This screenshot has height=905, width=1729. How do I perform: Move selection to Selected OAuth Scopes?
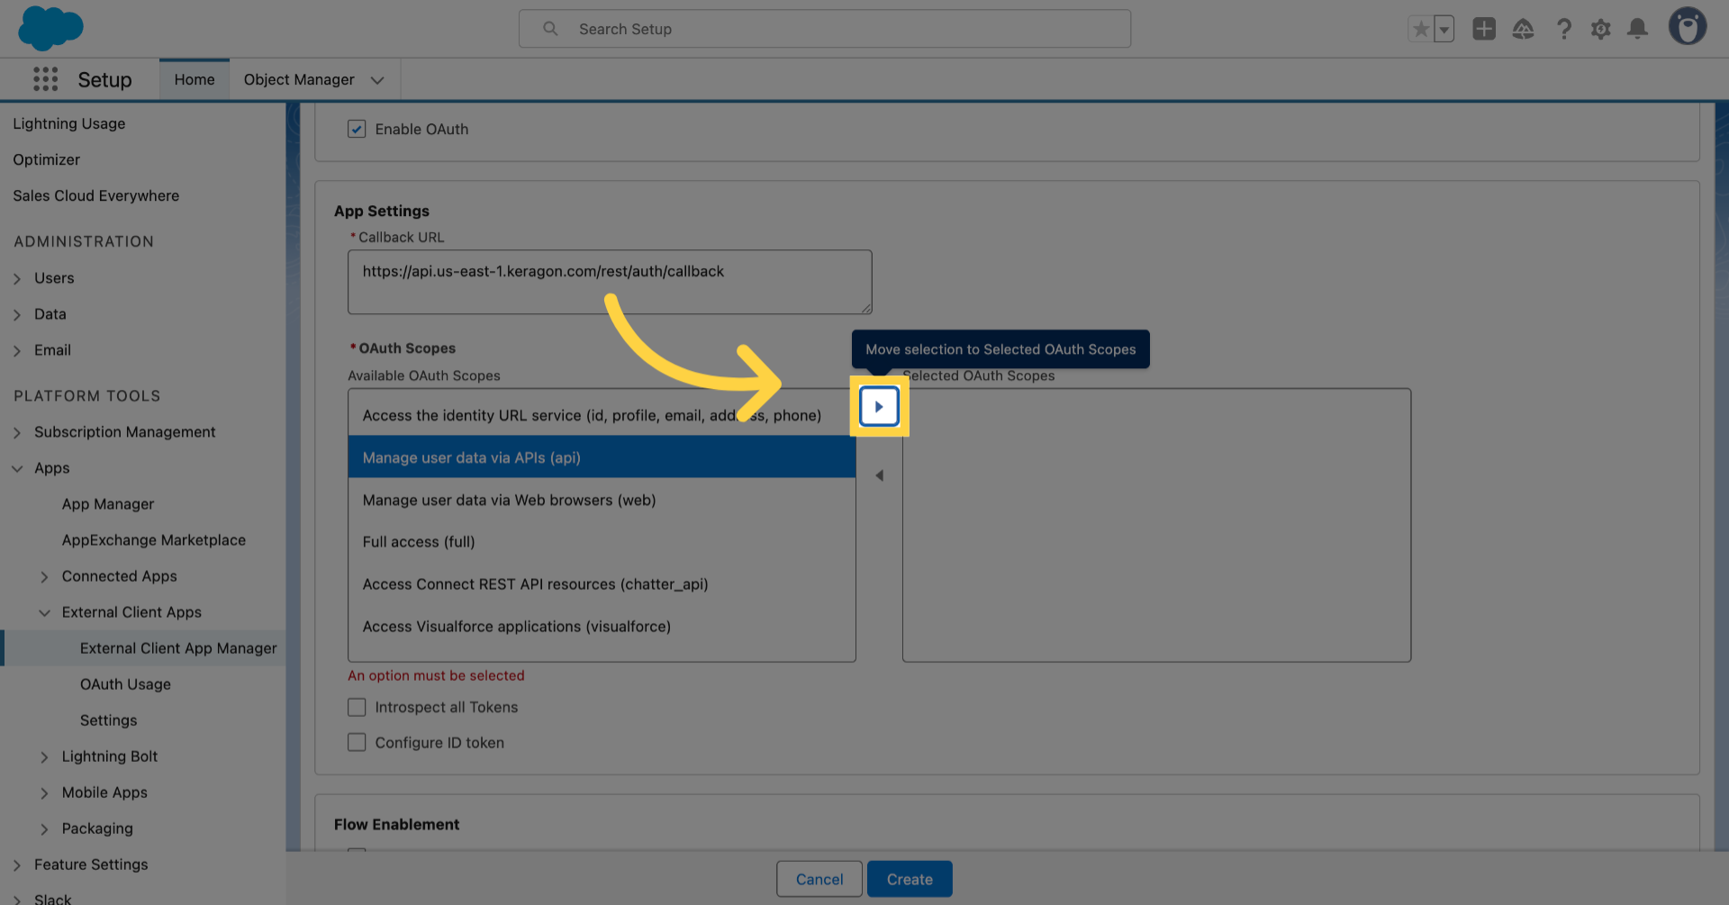pyautogui.click(x=879, y=406)
